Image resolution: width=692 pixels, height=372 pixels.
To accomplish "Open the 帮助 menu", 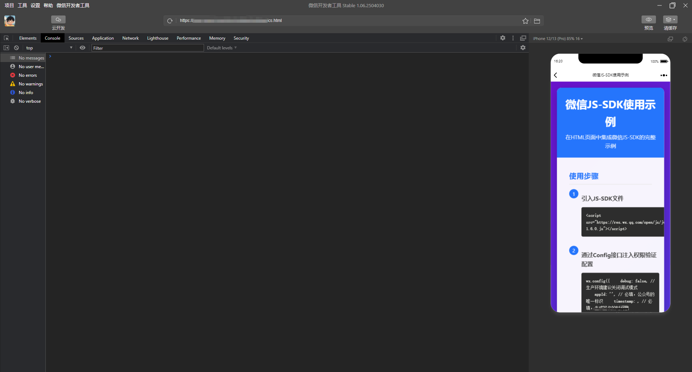I will click(x=48, y=5).
